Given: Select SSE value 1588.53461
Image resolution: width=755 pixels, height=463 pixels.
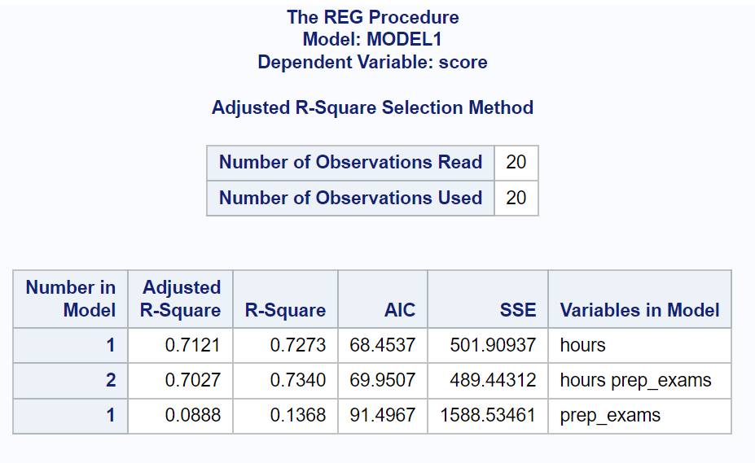Looking at the screenshot, I should coord(488,416).
